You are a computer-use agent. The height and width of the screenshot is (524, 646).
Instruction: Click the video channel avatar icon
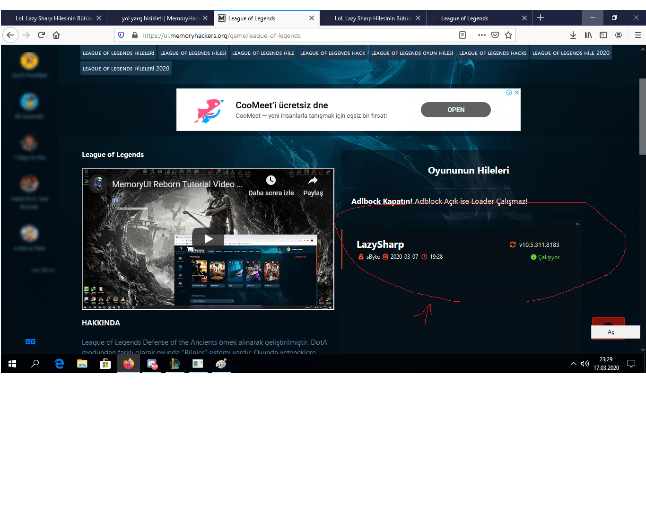(x=98, y=183)
